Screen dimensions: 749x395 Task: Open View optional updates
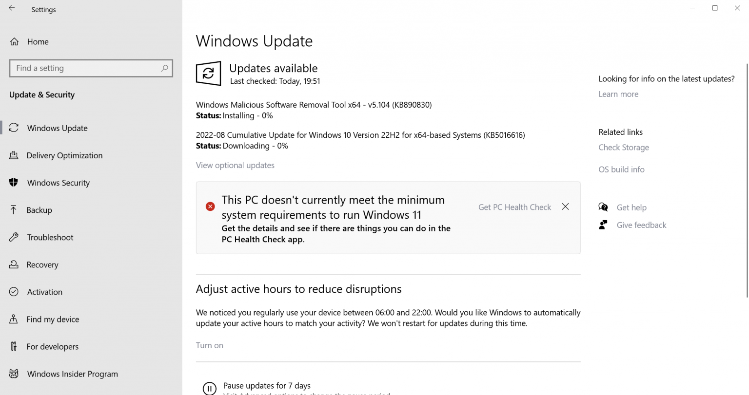coord(235,165)
